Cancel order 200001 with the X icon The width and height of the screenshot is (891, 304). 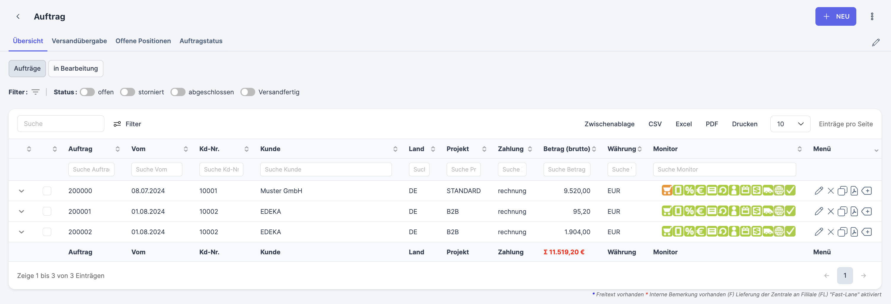point(831,211)
